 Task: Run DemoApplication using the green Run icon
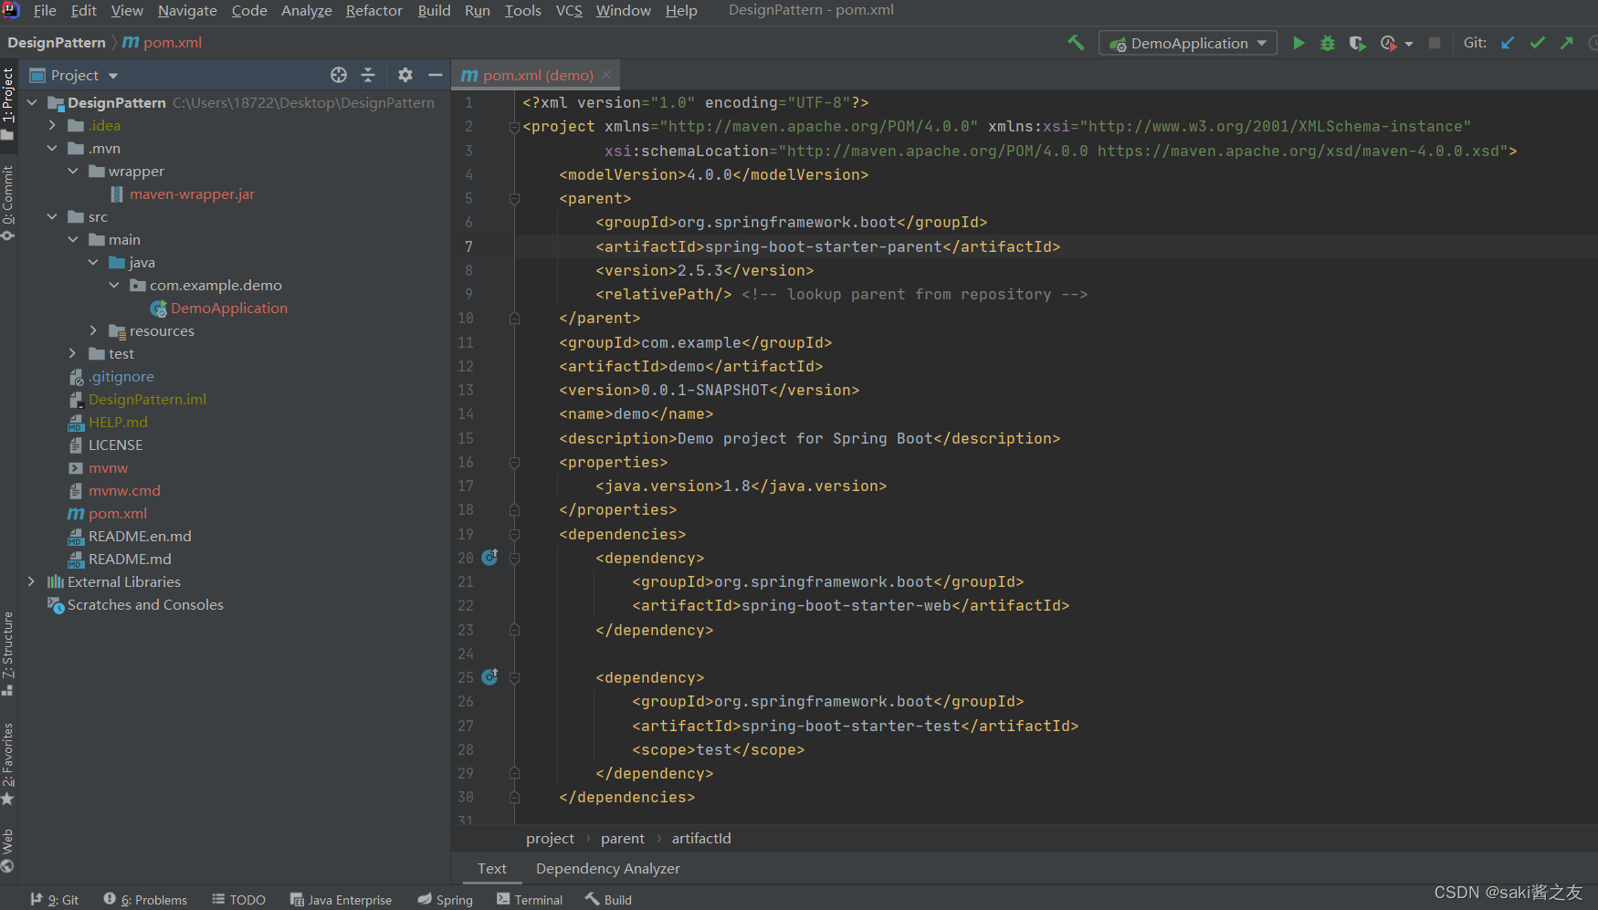[x=1298, y=43]
